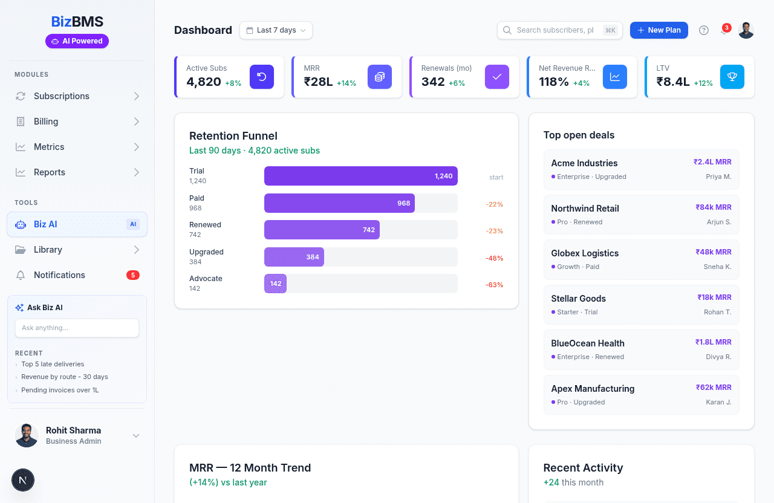
Task: Expand the Rohit Sharma account menu
Action: pos(136,435)
